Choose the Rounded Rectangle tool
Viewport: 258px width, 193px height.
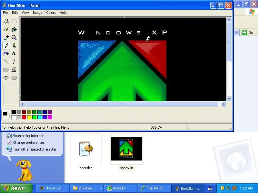click(x=14, y=78)
